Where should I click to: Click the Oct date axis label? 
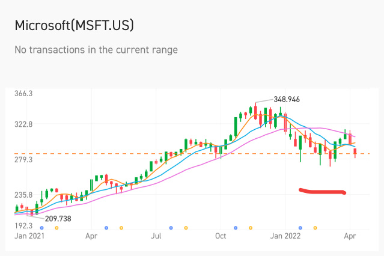221,237
